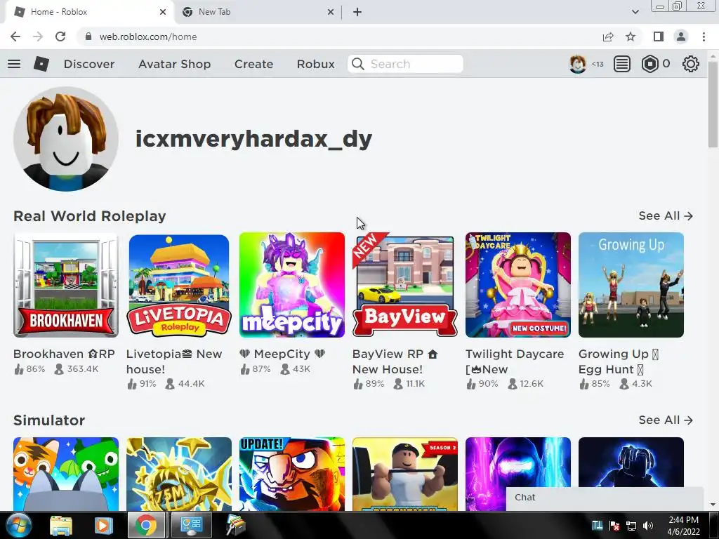
Task: Toggle the browser side panel icon
Action: (659, 36)
